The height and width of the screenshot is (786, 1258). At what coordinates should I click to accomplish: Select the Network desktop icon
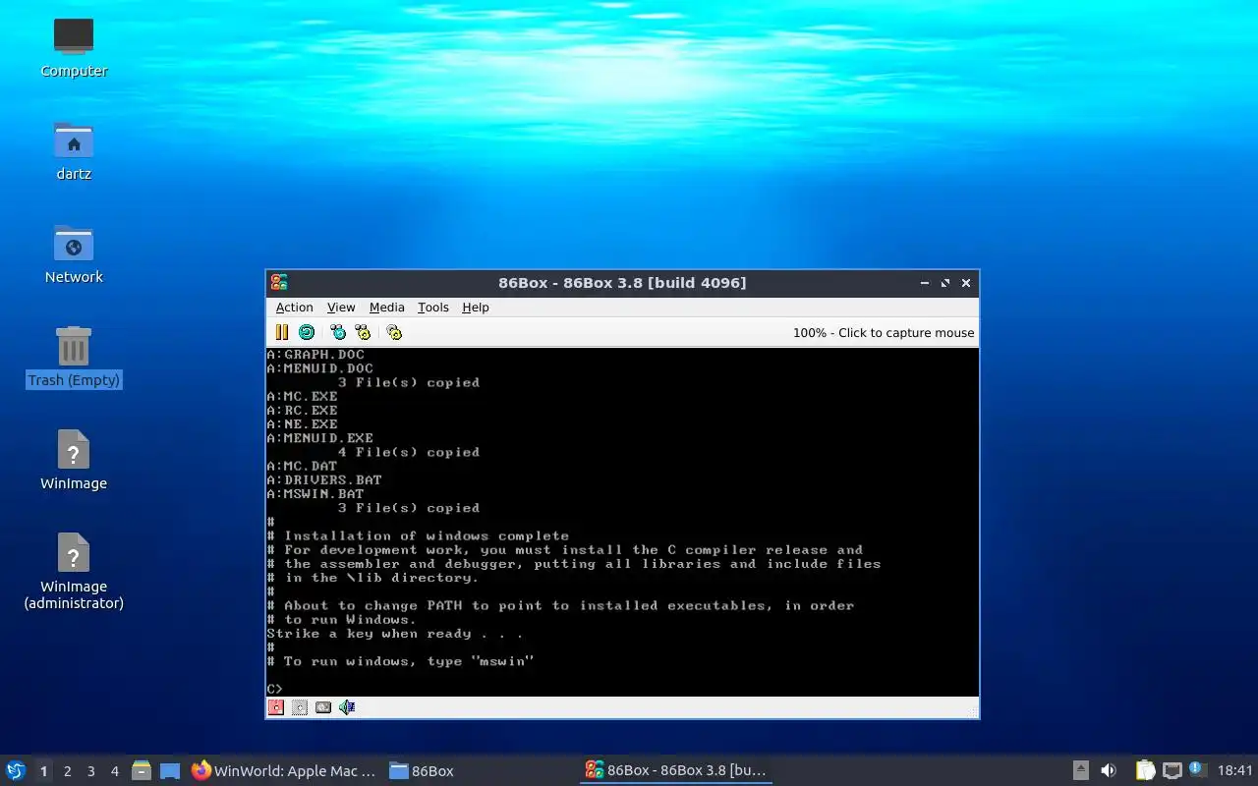74,253
